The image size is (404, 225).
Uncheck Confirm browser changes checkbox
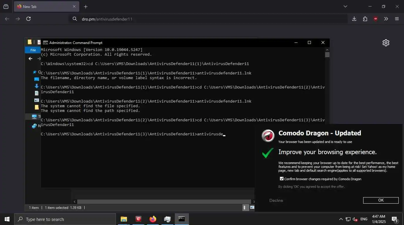click(282, 179)
